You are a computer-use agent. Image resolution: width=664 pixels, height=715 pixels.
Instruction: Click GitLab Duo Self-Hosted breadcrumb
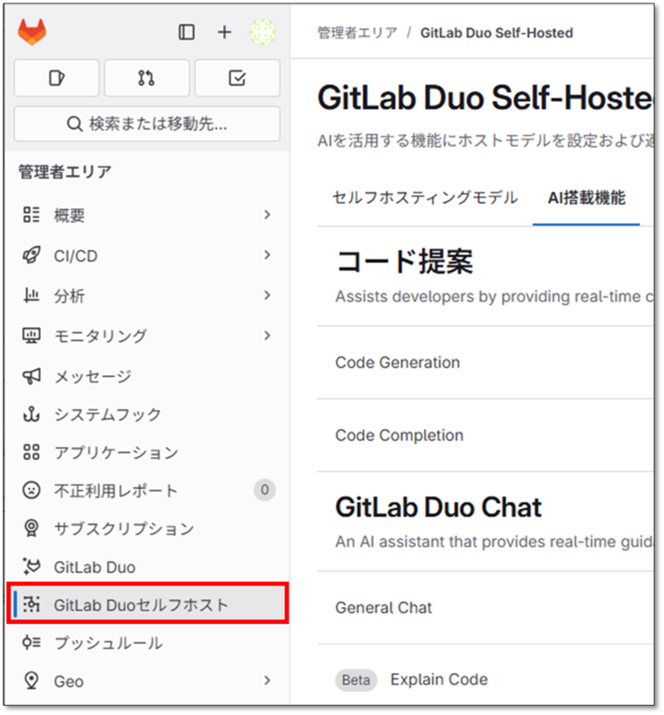497,33
